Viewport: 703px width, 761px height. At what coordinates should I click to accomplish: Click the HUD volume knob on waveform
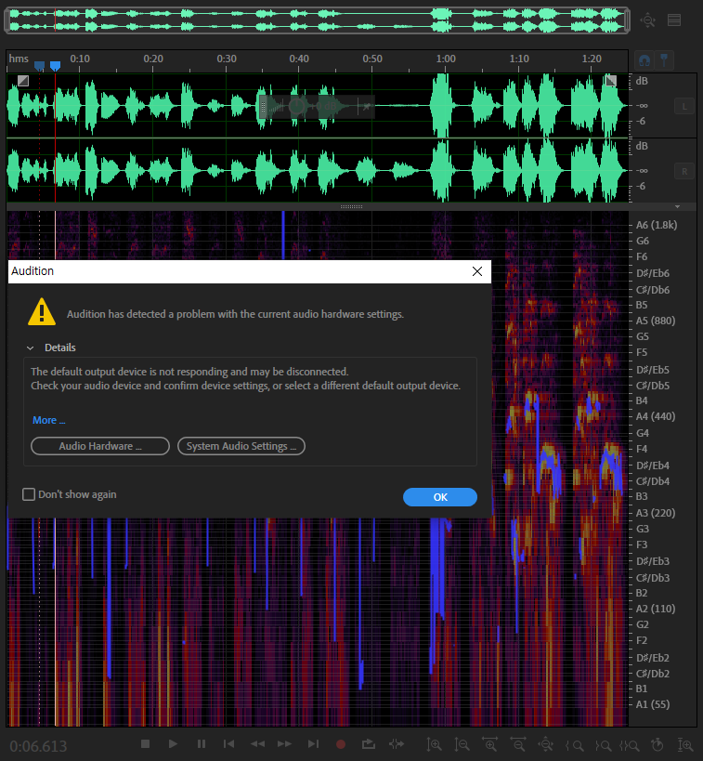pyautogui.click(x=297, y=106)
